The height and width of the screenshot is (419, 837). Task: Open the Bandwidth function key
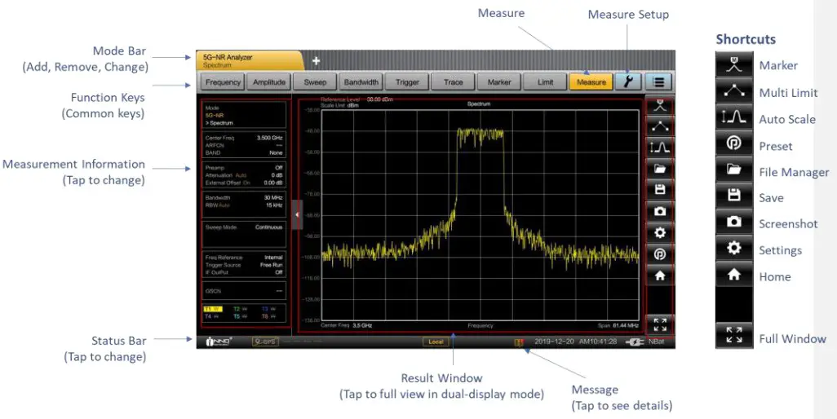point(361,82)
